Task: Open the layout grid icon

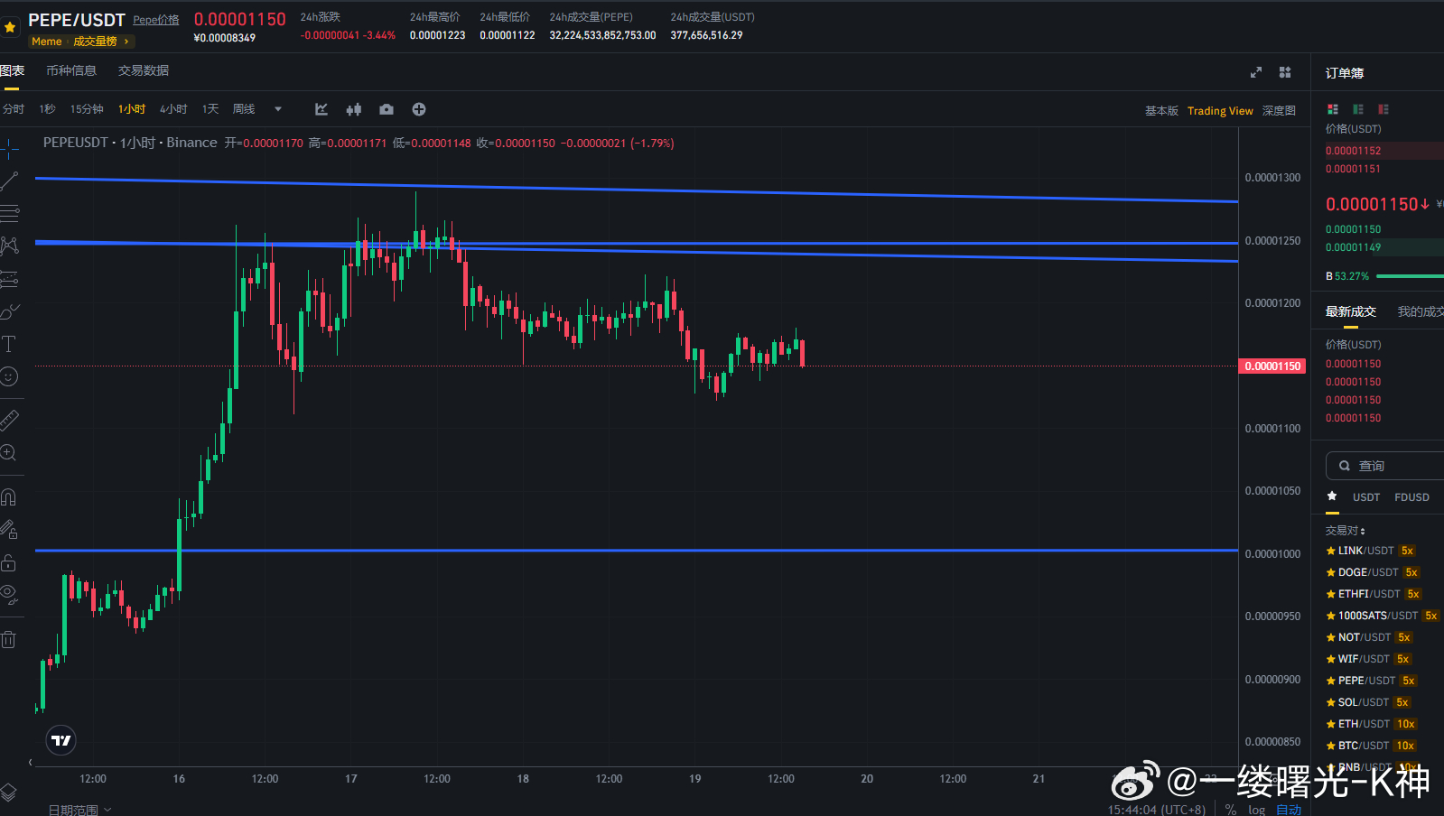Action: 1285,72
